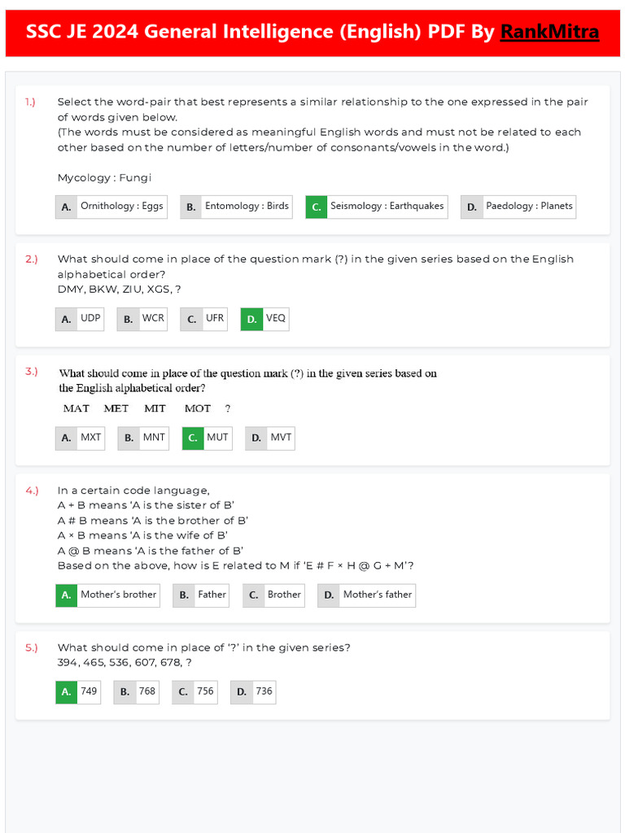This screenshot has width=625, height=833.
Task: Select option D 'Paedology : Planets'
Action: (518, 207)
